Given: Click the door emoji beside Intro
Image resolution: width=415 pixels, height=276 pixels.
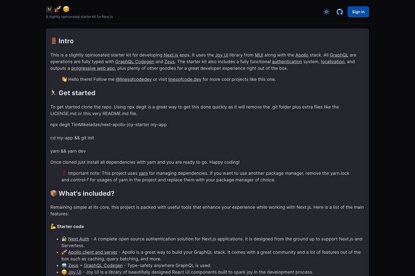Looking at the screenshot, I should 53,41.
